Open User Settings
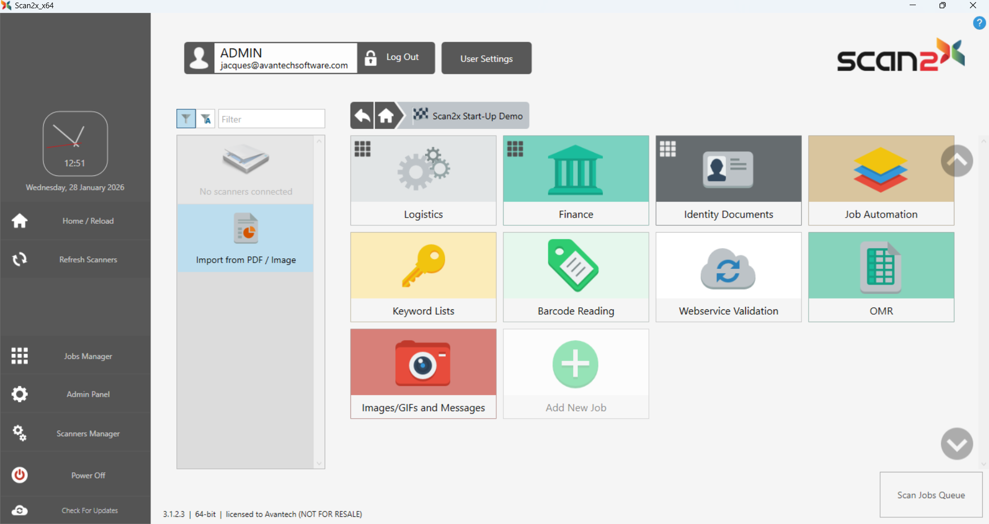 486,58
